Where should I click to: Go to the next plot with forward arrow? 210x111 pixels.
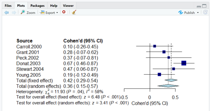point(14,12)
